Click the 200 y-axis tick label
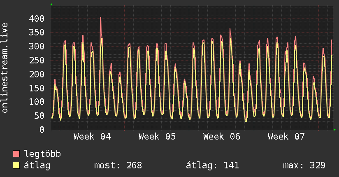 (x=37, y=74)
